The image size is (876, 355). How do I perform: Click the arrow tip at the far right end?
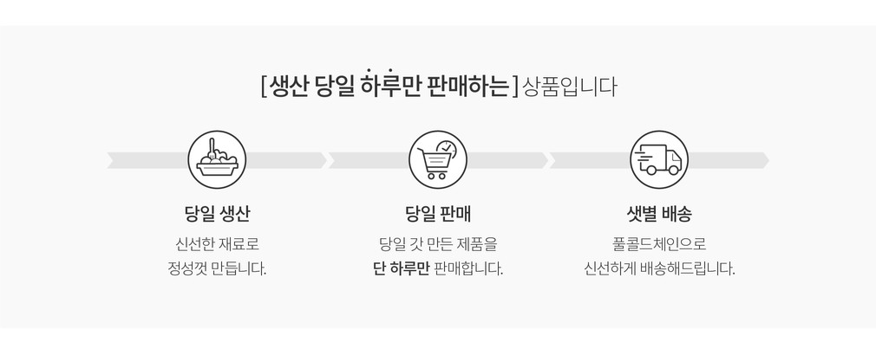[763, 160]
